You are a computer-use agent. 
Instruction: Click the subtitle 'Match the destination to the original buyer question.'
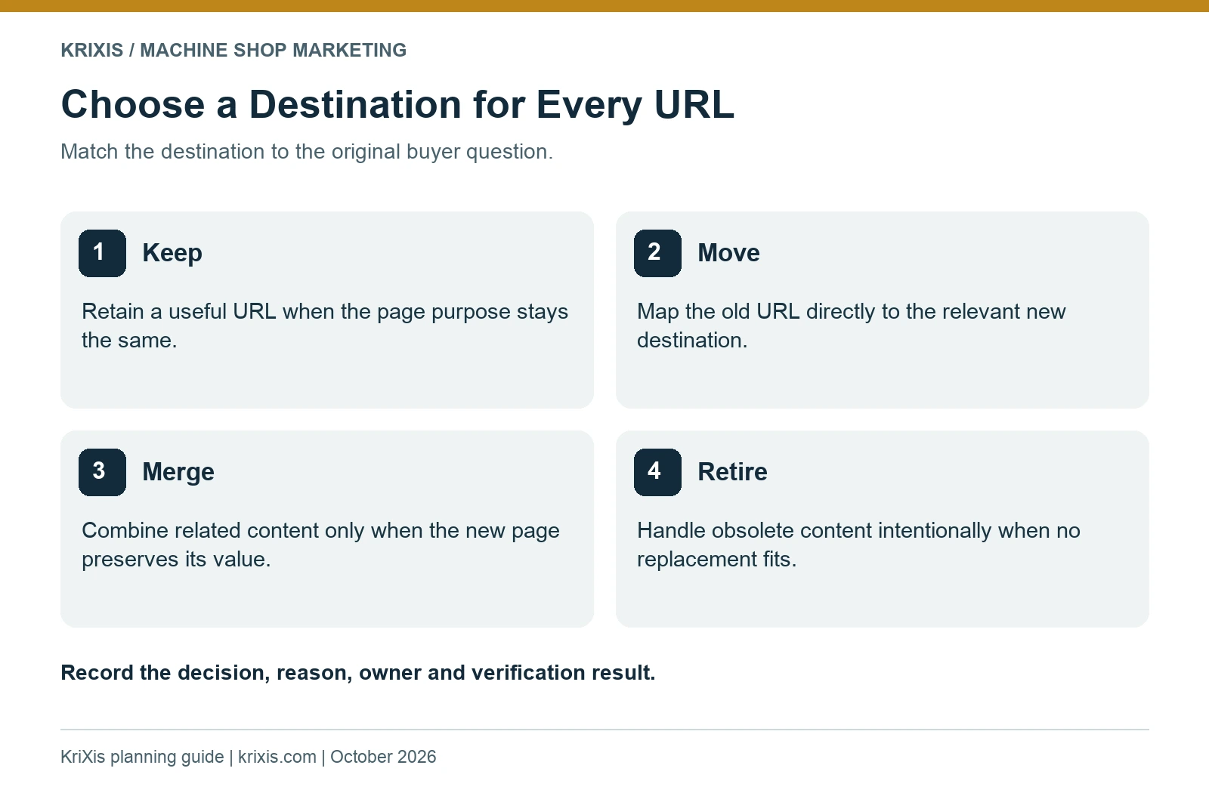(x=307, y=151)
